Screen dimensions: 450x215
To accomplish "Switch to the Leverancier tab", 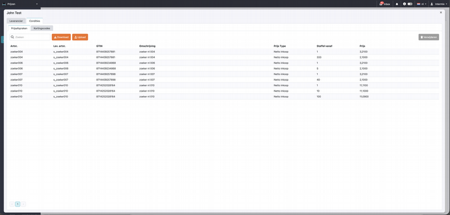I will [x=16, y=21].
